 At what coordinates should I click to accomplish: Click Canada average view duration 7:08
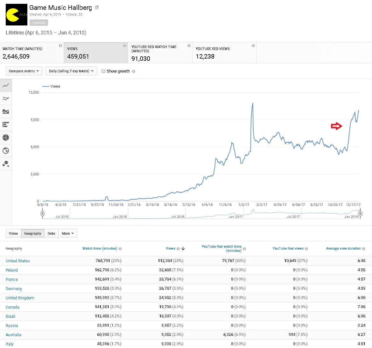361,307
